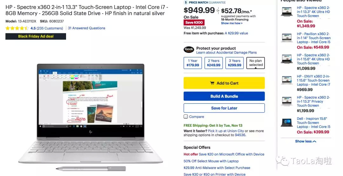Choose the No plan selected option
The height and width of the screenshot is (176, 343).
click(x=255, y=63)
